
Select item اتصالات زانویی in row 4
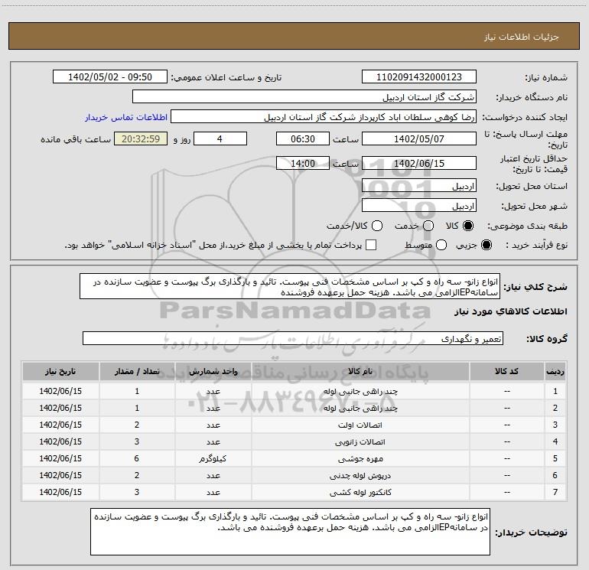tap(360, 442)
